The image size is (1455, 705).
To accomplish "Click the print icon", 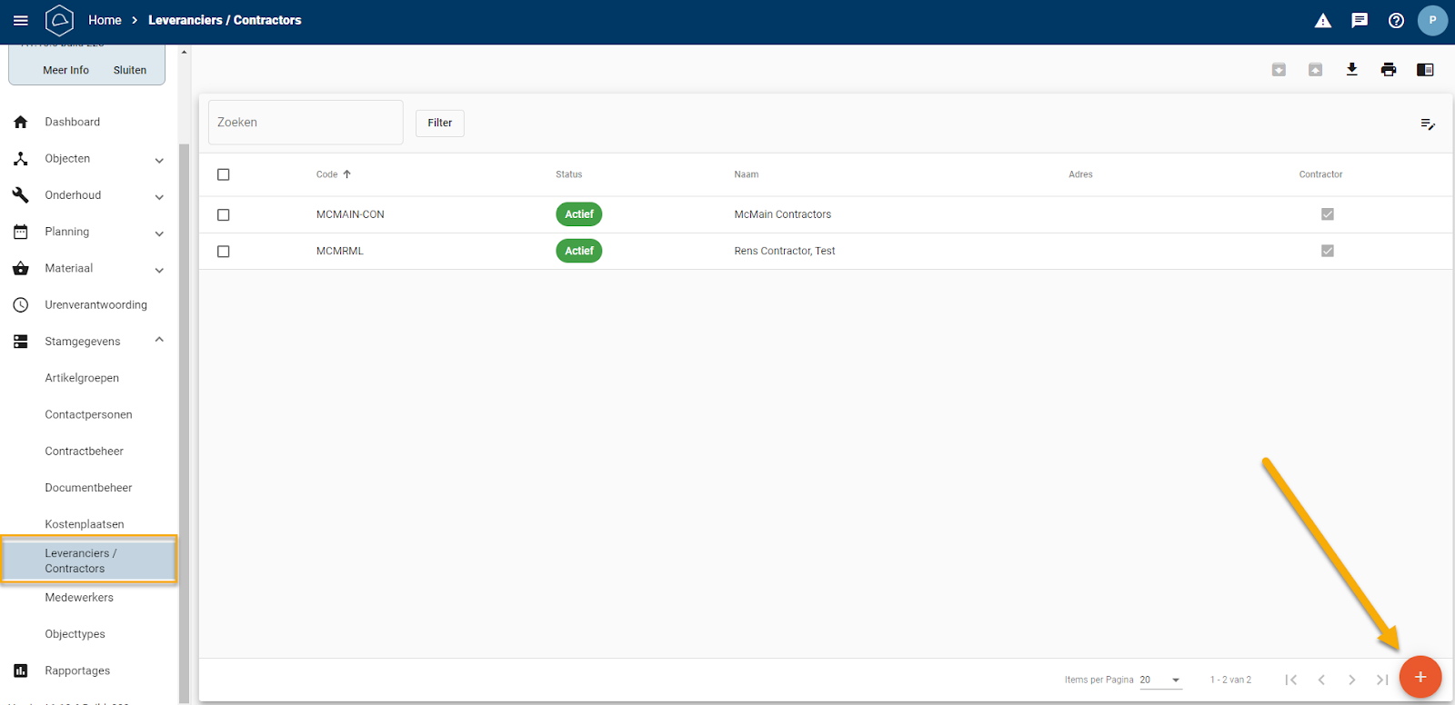I will click(1388, 70).
